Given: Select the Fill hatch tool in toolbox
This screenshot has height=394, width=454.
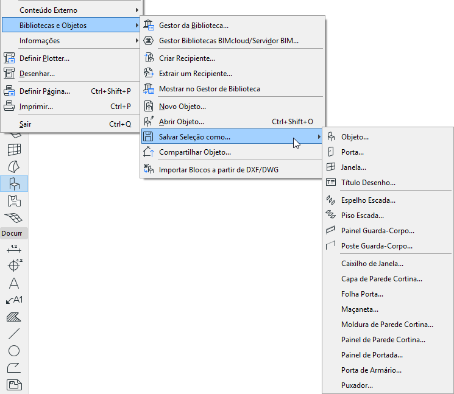Looking at the screenshot, I should click(14, 317).
